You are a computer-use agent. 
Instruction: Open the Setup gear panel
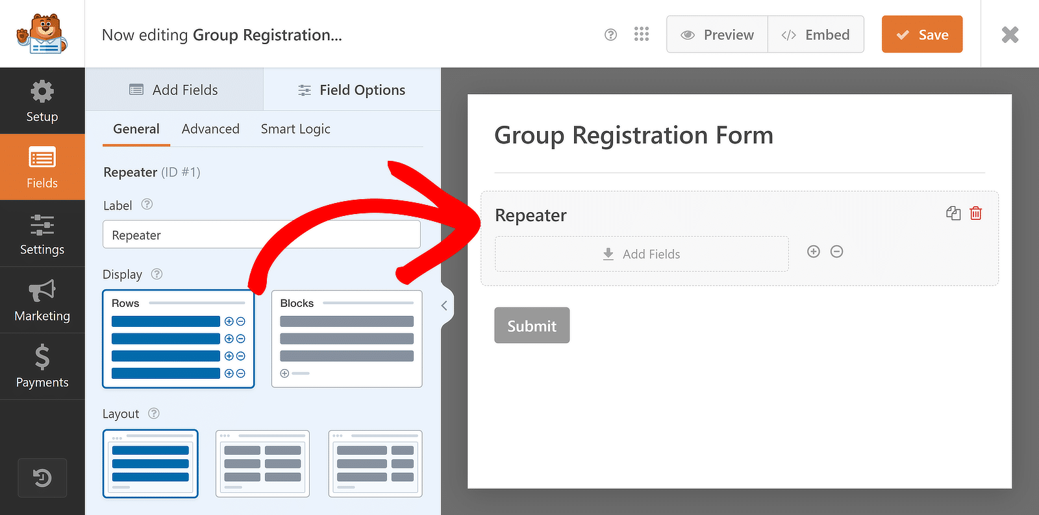[x=42, y=101]
